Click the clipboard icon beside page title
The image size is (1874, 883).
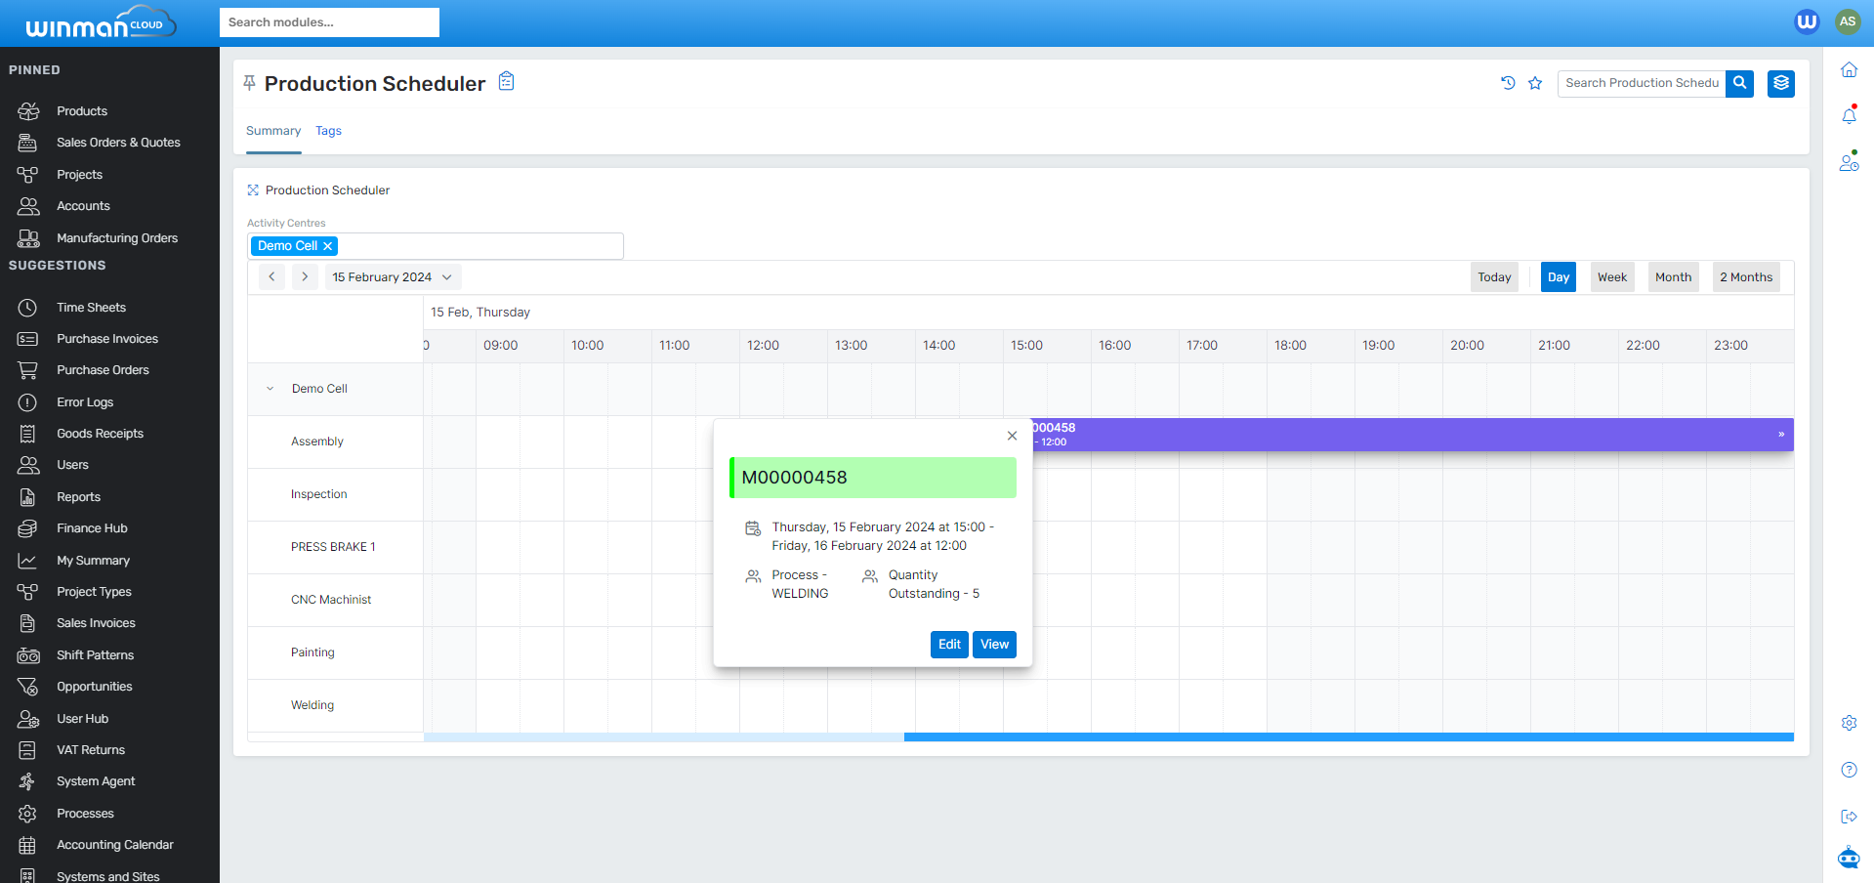[x=506, y=81]
